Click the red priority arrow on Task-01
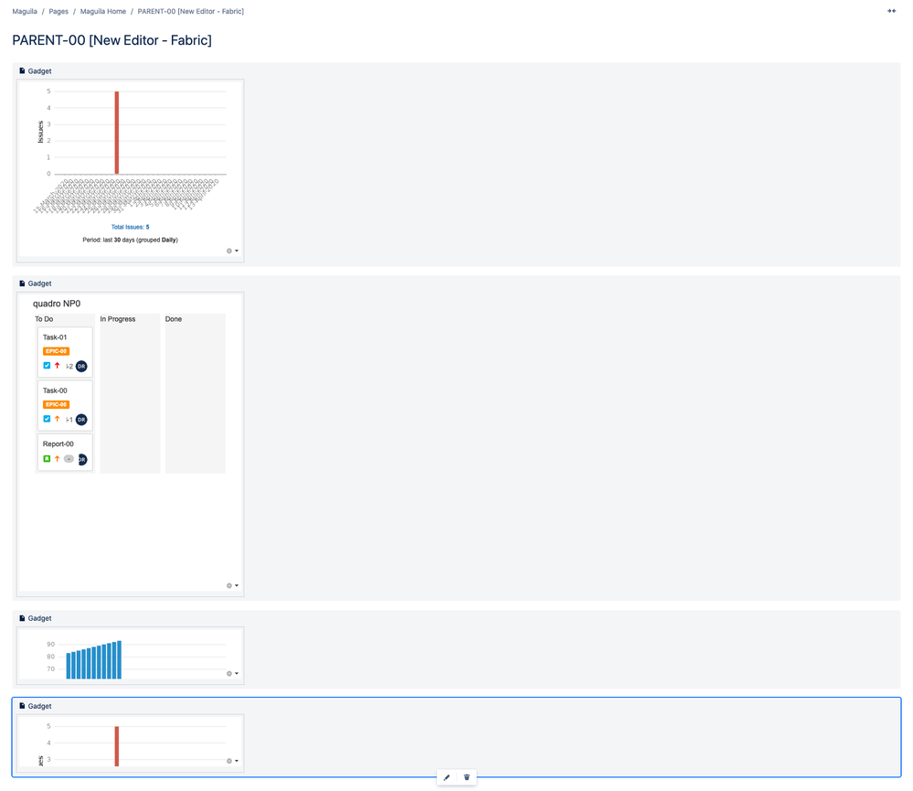Viewport: 913px width, 791px height. [x=57, y=366]
